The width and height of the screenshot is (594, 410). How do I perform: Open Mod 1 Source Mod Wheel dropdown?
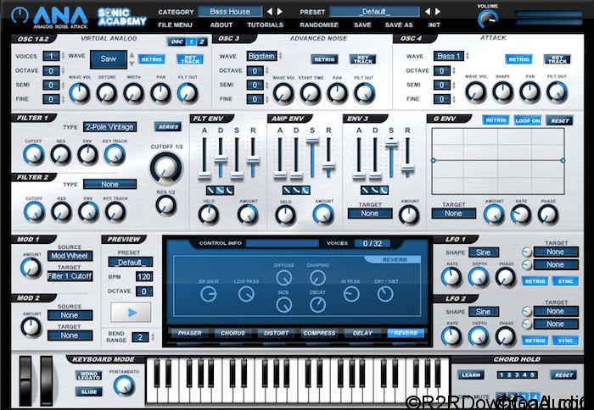70,256
